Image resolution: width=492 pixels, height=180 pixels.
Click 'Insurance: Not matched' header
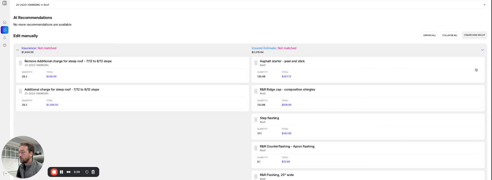coord(39,48)
